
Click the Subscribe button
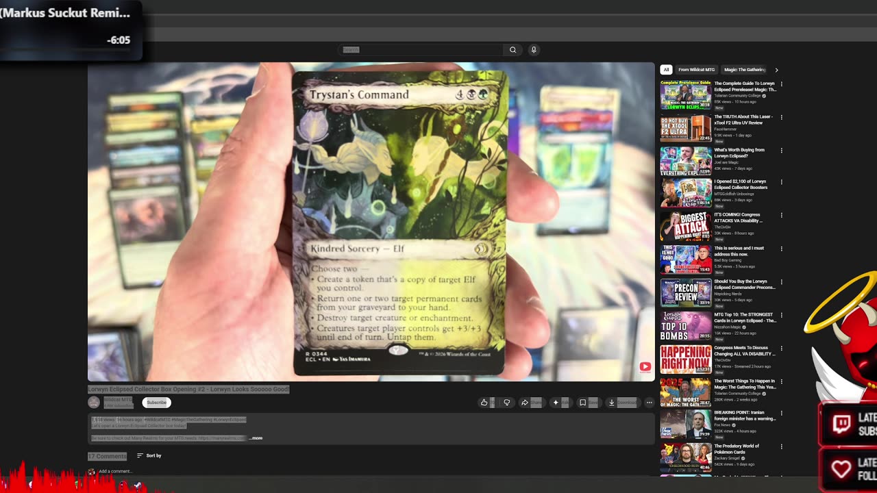[156, 403]
